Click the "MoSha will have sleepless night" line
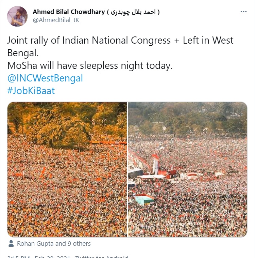This screenshot has width=255, height=258. (90, 65)
